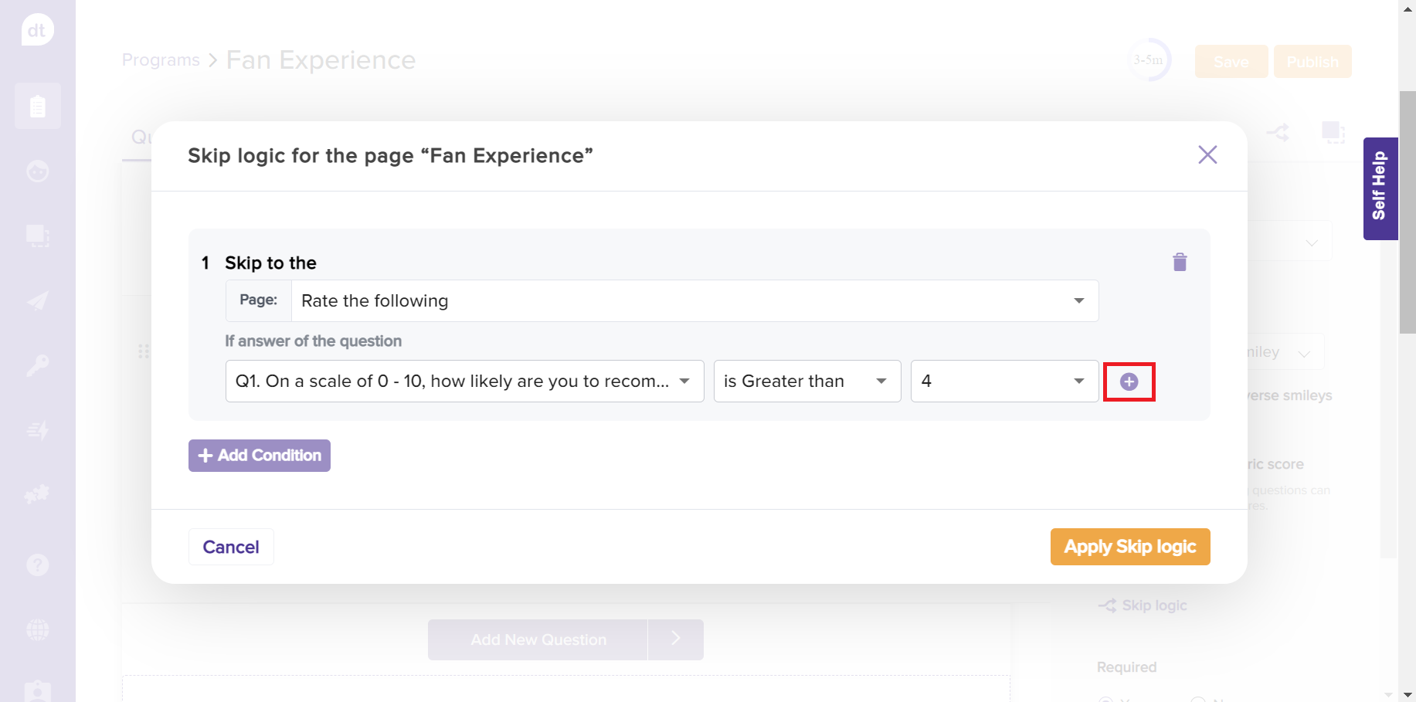The height and width of the screenshot is (702, 1416).
Task: Click the Programs breadcrumb link
Action: [x=161, y=60]
